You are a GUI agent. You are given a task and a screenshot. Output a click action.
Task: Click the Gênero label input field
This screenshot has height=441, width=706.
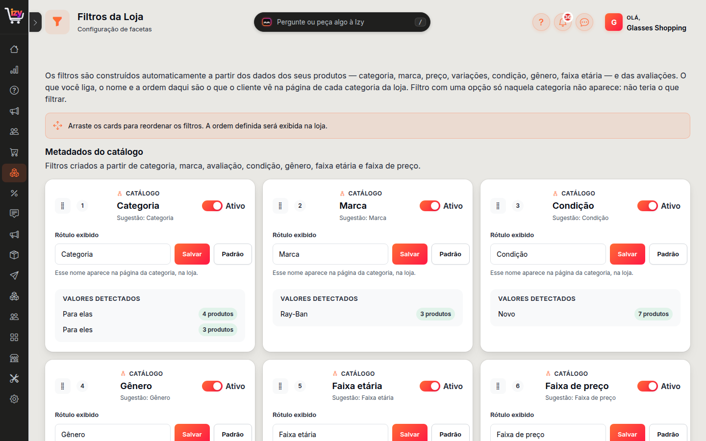[113, 433]
